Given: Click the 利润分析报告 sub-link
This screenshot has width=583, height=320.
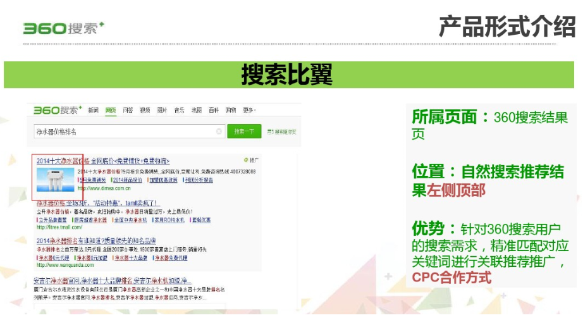Looking at the screenshot, I should [x=198, y=180].
